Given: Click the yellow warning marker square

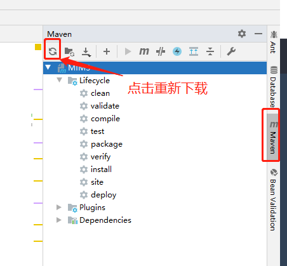Looking at the screenshot, I should coord(38,47).
